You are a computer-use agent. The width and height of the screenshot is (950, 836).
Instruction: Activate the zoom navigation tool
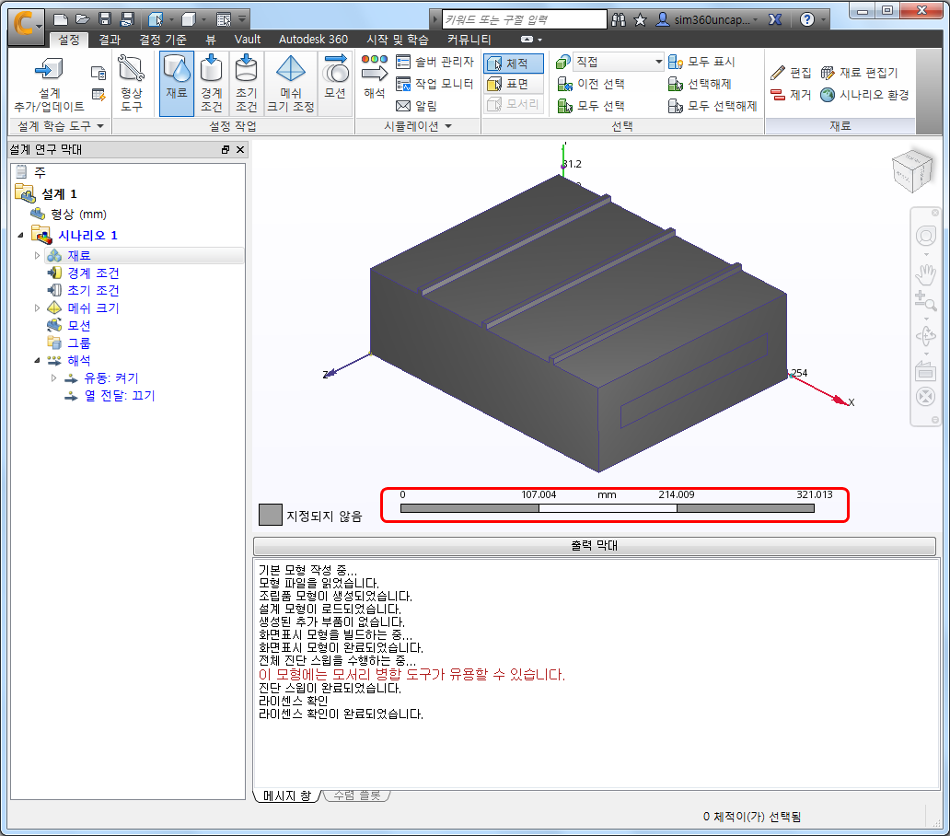pos(925,301)
